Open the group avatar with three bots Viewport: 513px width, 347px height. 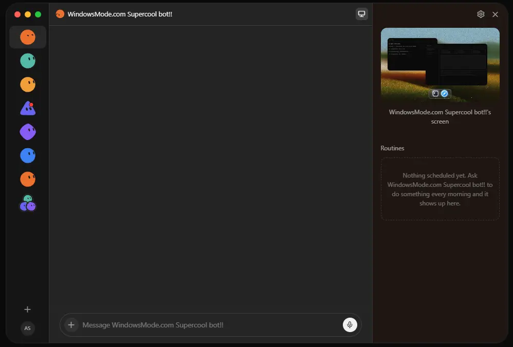click(x=28, y=203)
